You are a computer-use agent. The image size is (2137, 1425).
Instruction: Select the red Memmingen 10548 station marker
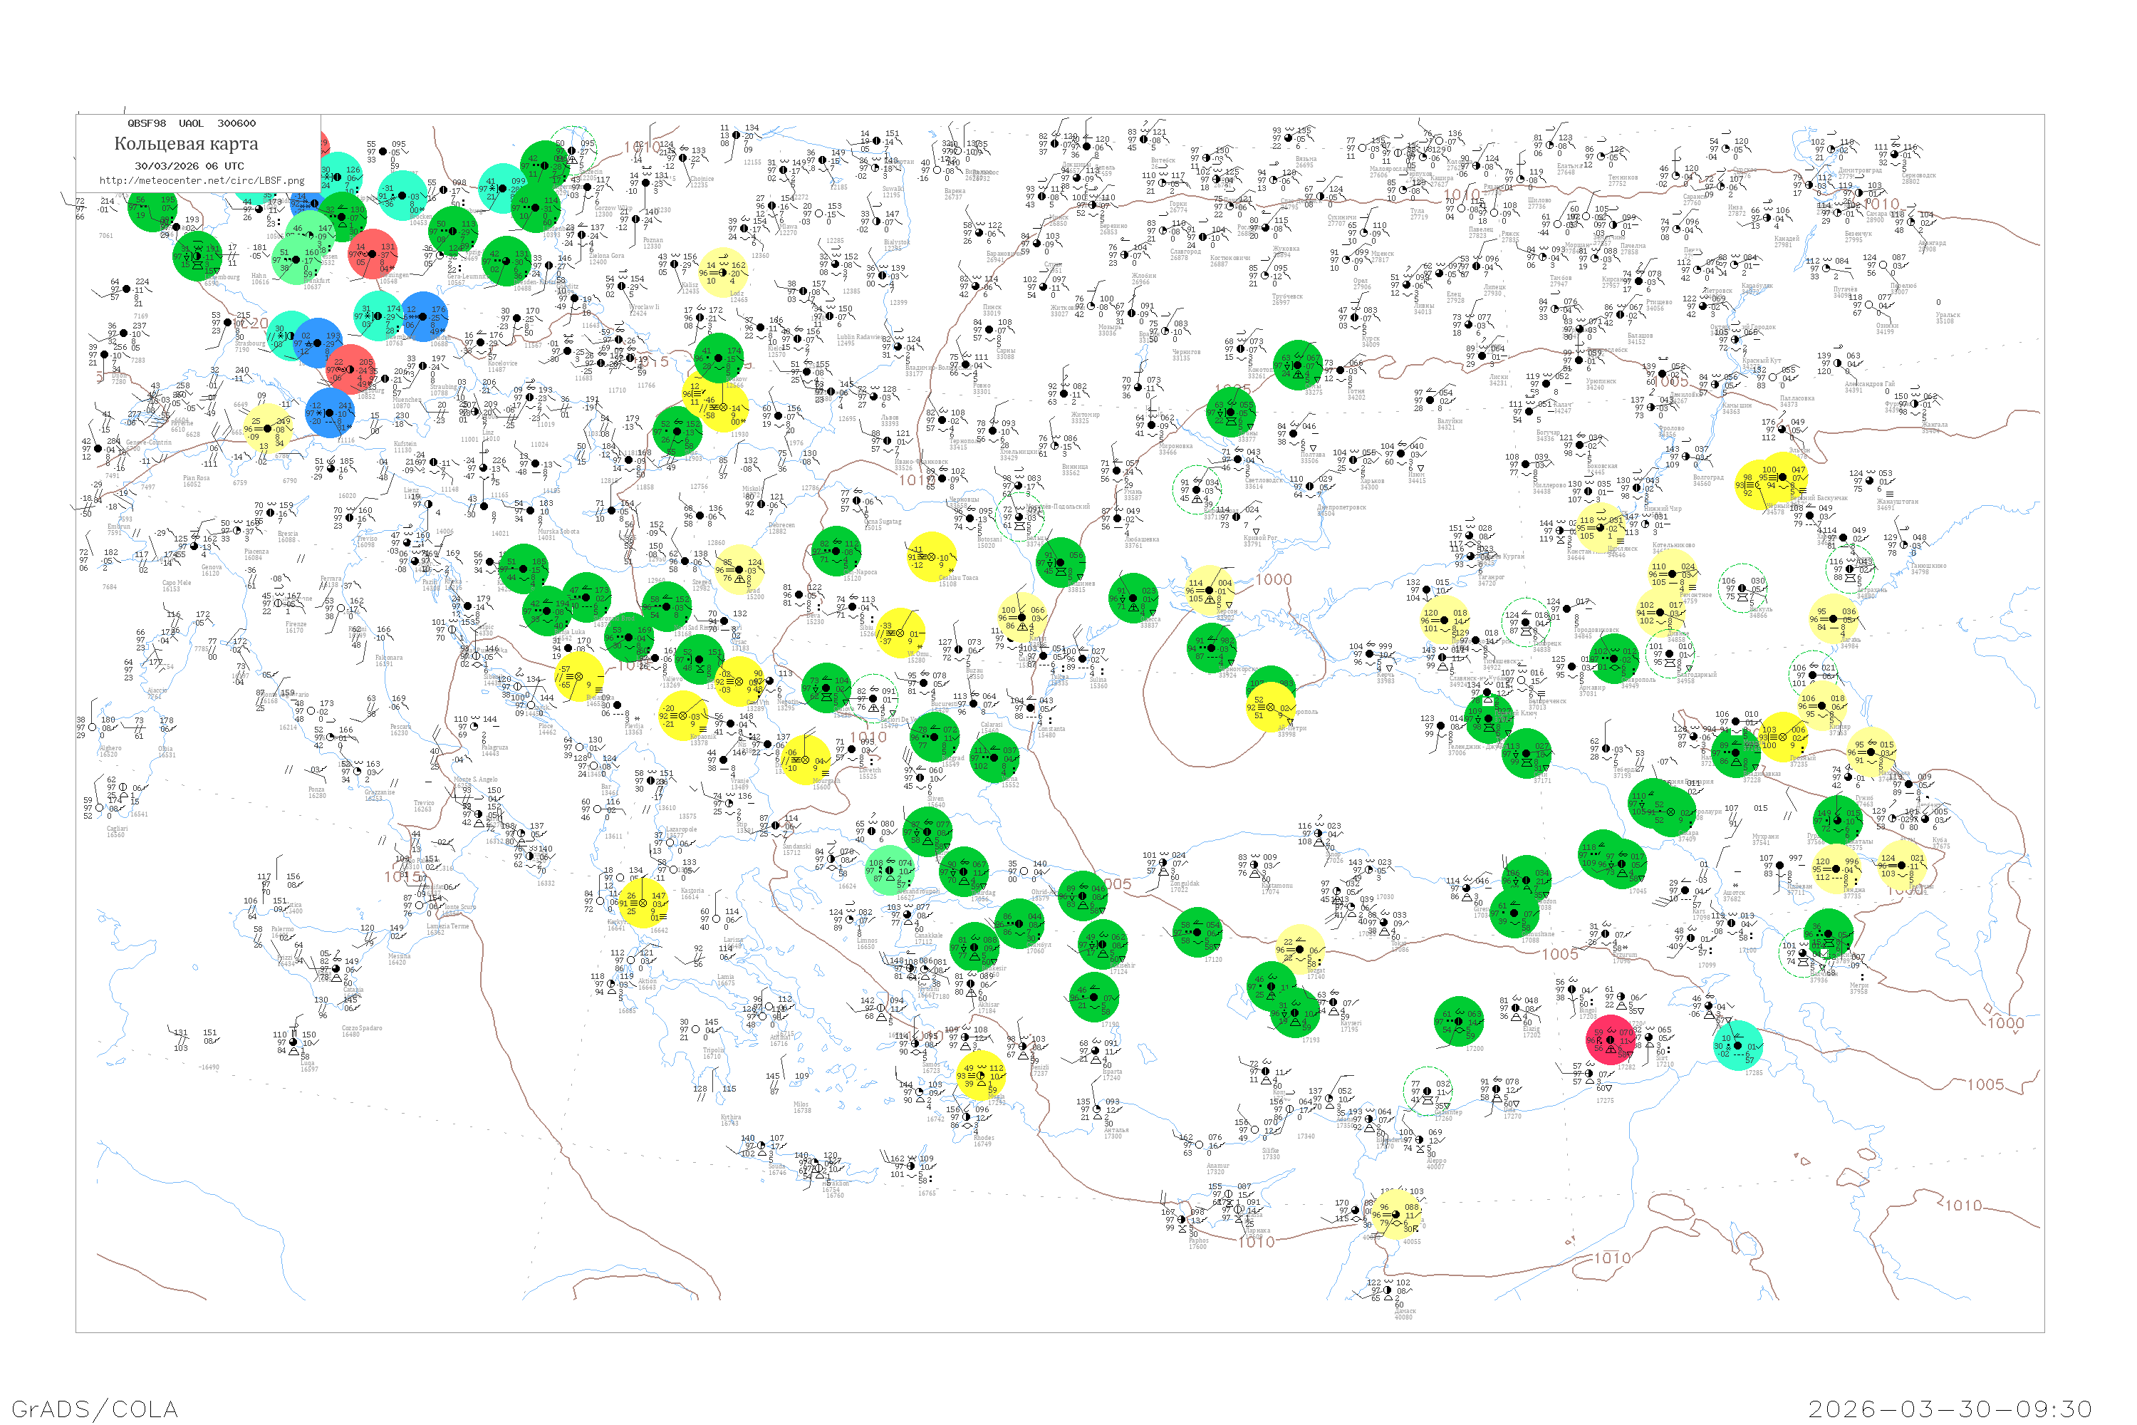(x=373, y=254)
